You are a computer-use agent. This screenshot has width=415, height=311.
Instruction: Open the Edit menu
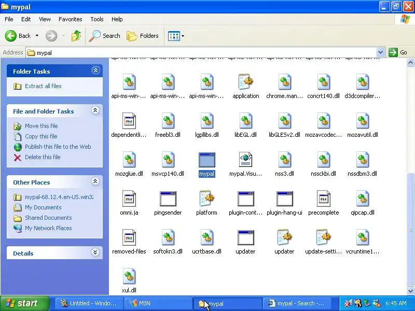pos(26,19)
